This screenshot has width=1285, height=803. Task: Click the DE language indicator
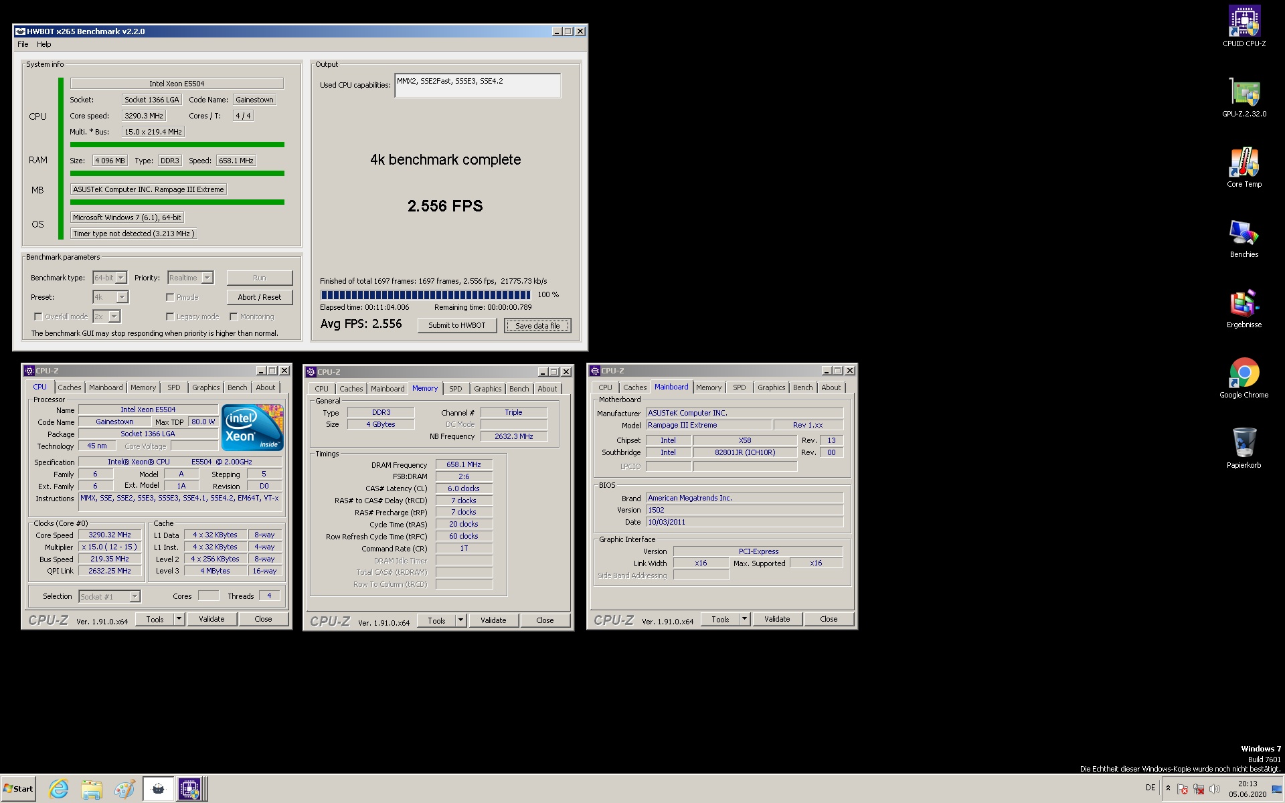pyautogui.click(x=1150, y=788)
